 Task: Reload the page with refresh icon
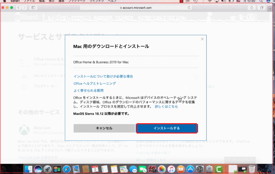pos(189,8)
